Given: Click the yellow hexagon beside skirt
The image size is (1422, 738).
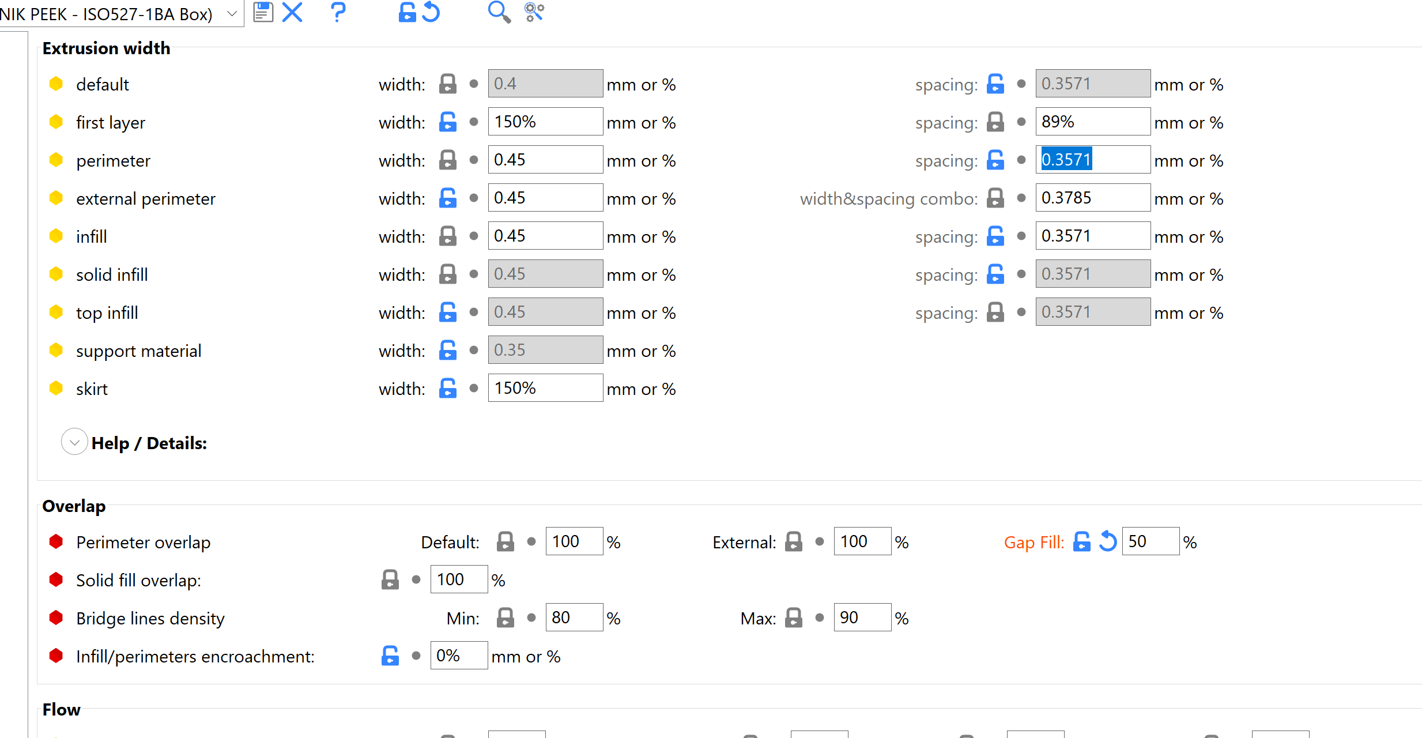Looking at the screenshot, I should pyautogui.click(x=56, y=388).
